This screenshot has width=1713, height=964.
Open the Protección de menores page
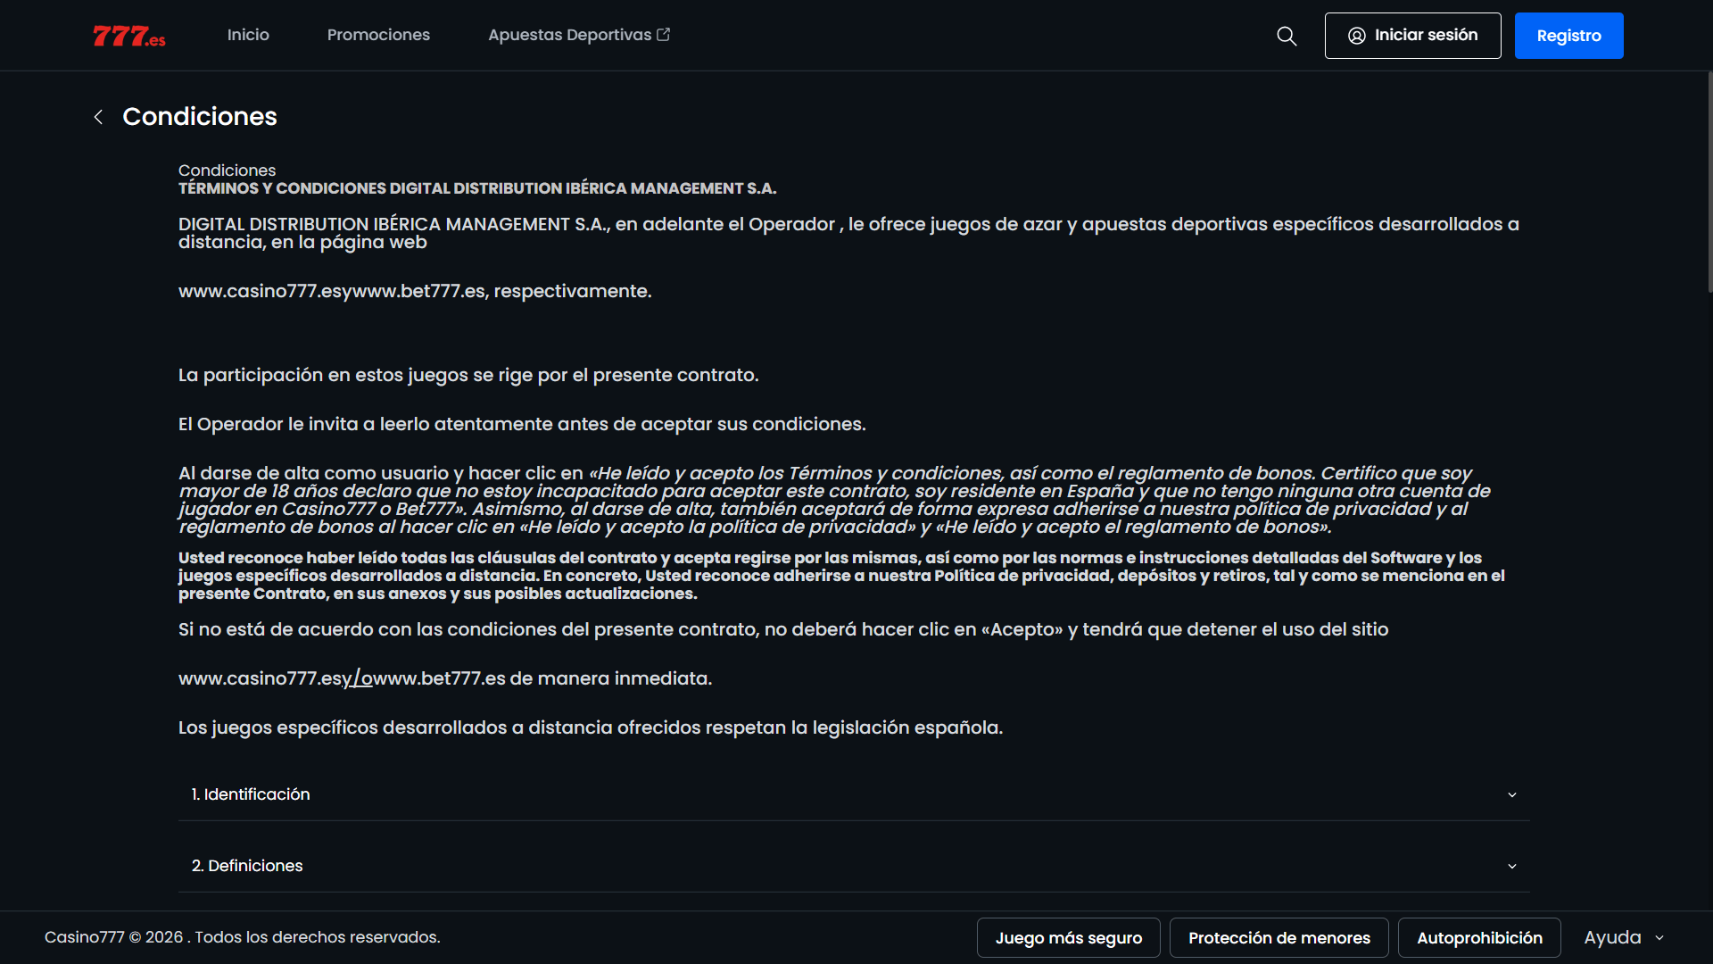(1279, 937)
